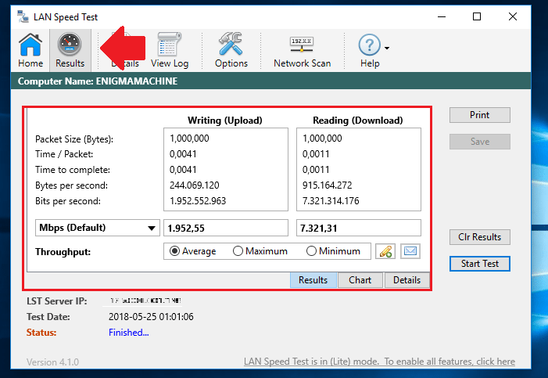Click the Reading (Download) column header
548x378 pixels.
point(358,121)
